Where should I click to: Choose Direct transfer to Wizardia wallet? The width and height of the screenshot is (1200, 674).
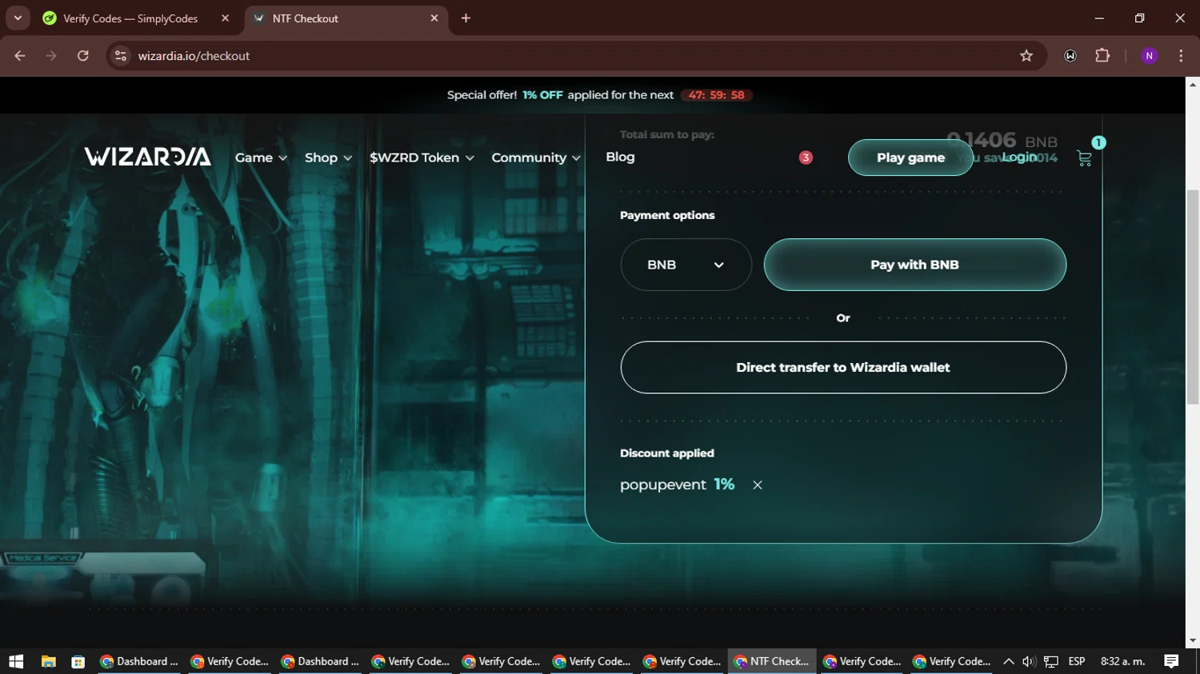point(843,367)
